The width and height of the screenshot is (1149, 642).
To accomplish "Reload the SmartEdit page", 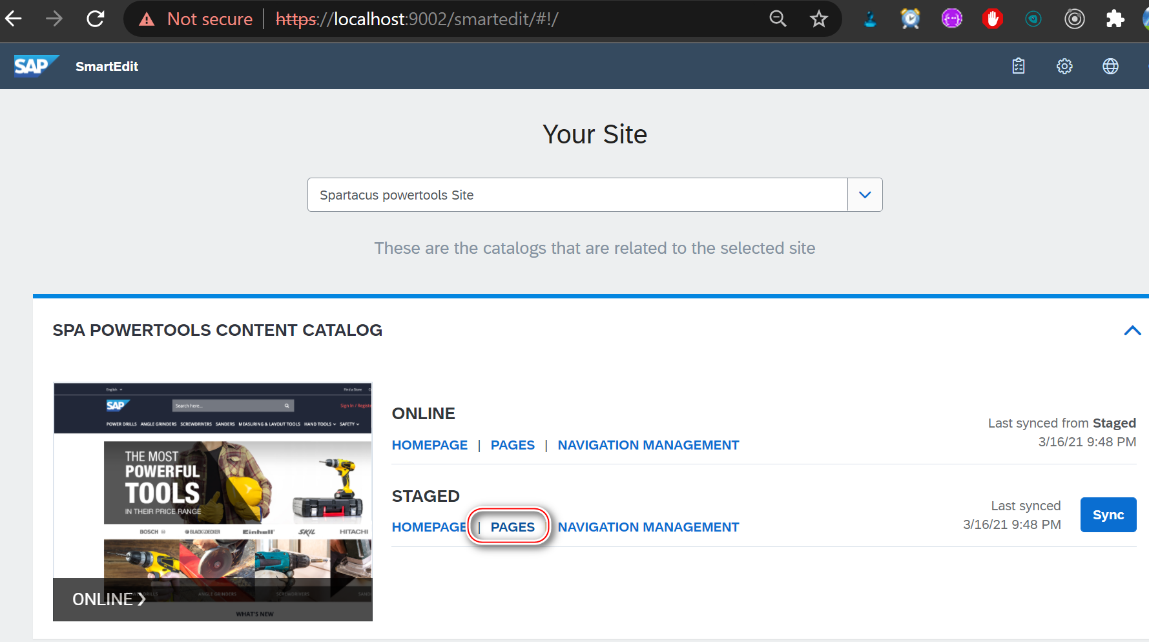I will [96, 19].
